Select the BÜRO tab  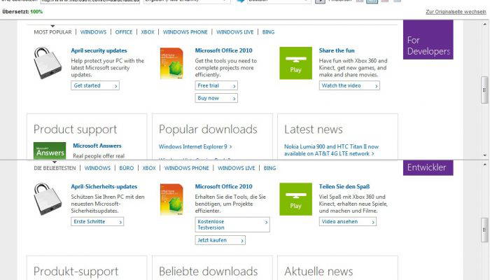click(127, 168)
